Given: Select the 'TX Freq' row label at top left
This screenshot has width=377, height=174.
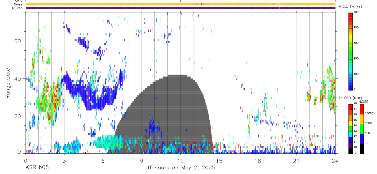Looking at the screenshot, I should click(17, 8).
